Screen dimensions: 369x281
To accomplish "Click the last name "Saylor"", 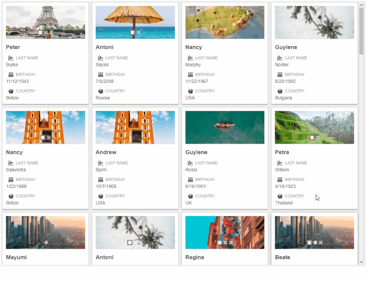I will click(x=102, y=65).
